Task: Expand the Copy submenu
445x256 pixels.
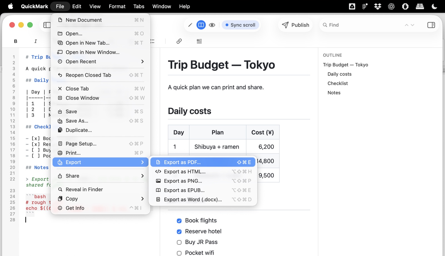Action: coord(100,199)
